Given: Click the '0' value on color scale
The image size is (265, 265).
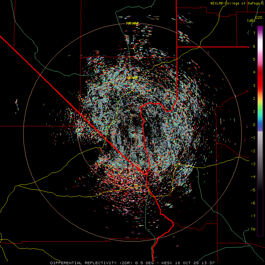Looking at the screenshot, I should coord(254,125).
